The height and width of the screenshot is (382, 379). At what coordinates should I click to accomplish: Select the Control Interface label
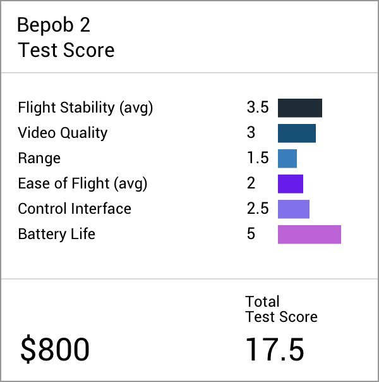pos(75,209)
